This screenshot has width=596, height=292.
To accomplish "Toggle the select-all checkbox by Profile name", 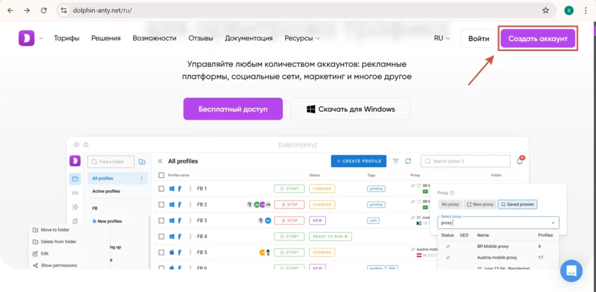I will tap(162, 175).
